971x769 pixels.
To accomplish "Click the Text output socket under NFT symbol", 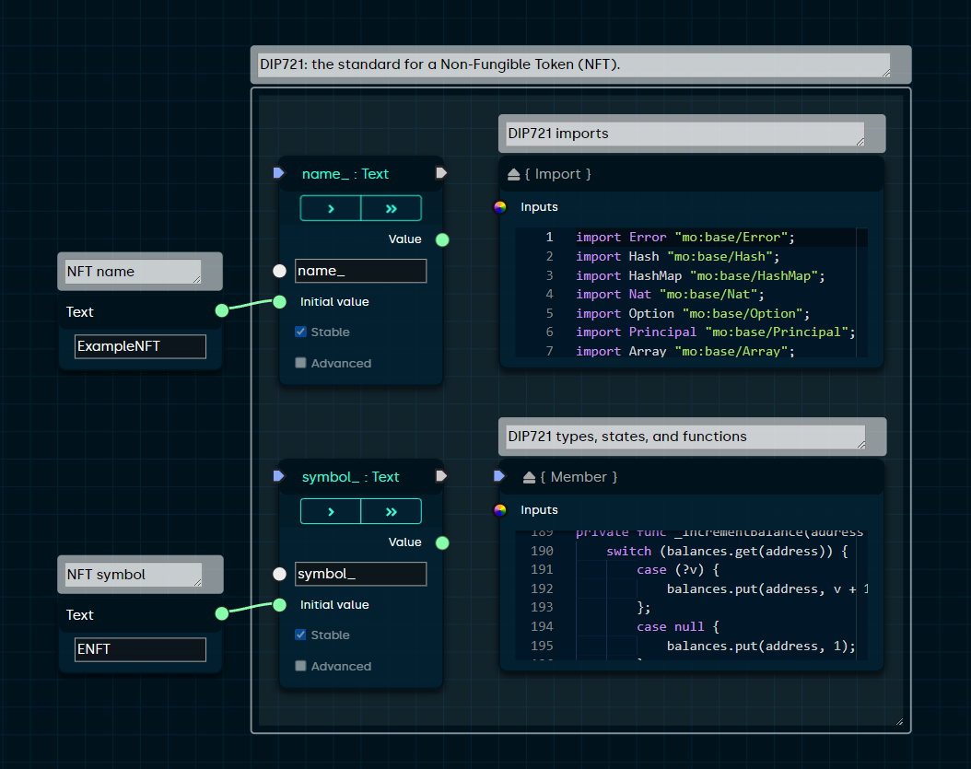I will [x=222, y=613].
